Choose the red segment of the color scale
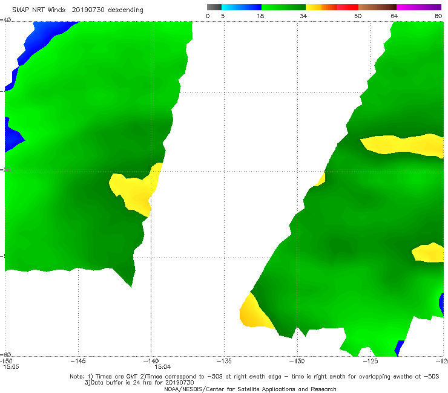The image size is (448, 393). click(x=348, y=7)
